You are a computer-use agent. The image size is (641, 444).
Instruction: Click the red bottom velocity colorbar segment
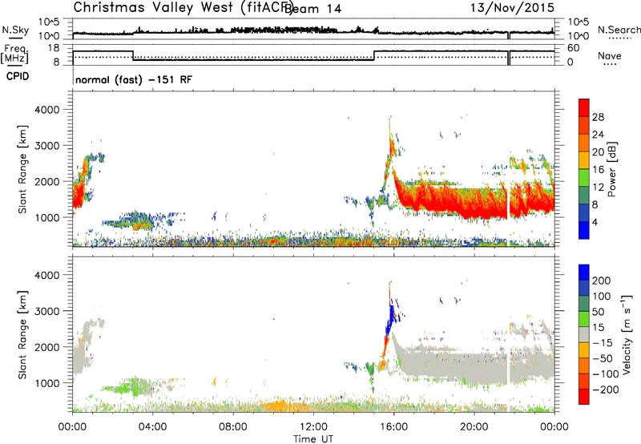tap(584, 397)
